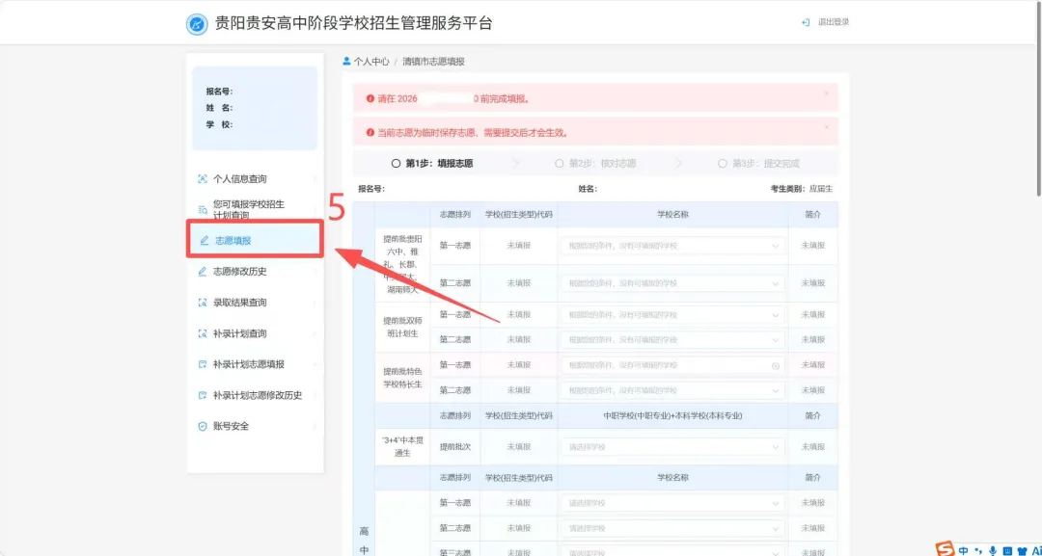Click 中职学校(中职专业)+本科学校(本科专业) header
Screen dimensions: 1042x556
[x=672, y=415]
